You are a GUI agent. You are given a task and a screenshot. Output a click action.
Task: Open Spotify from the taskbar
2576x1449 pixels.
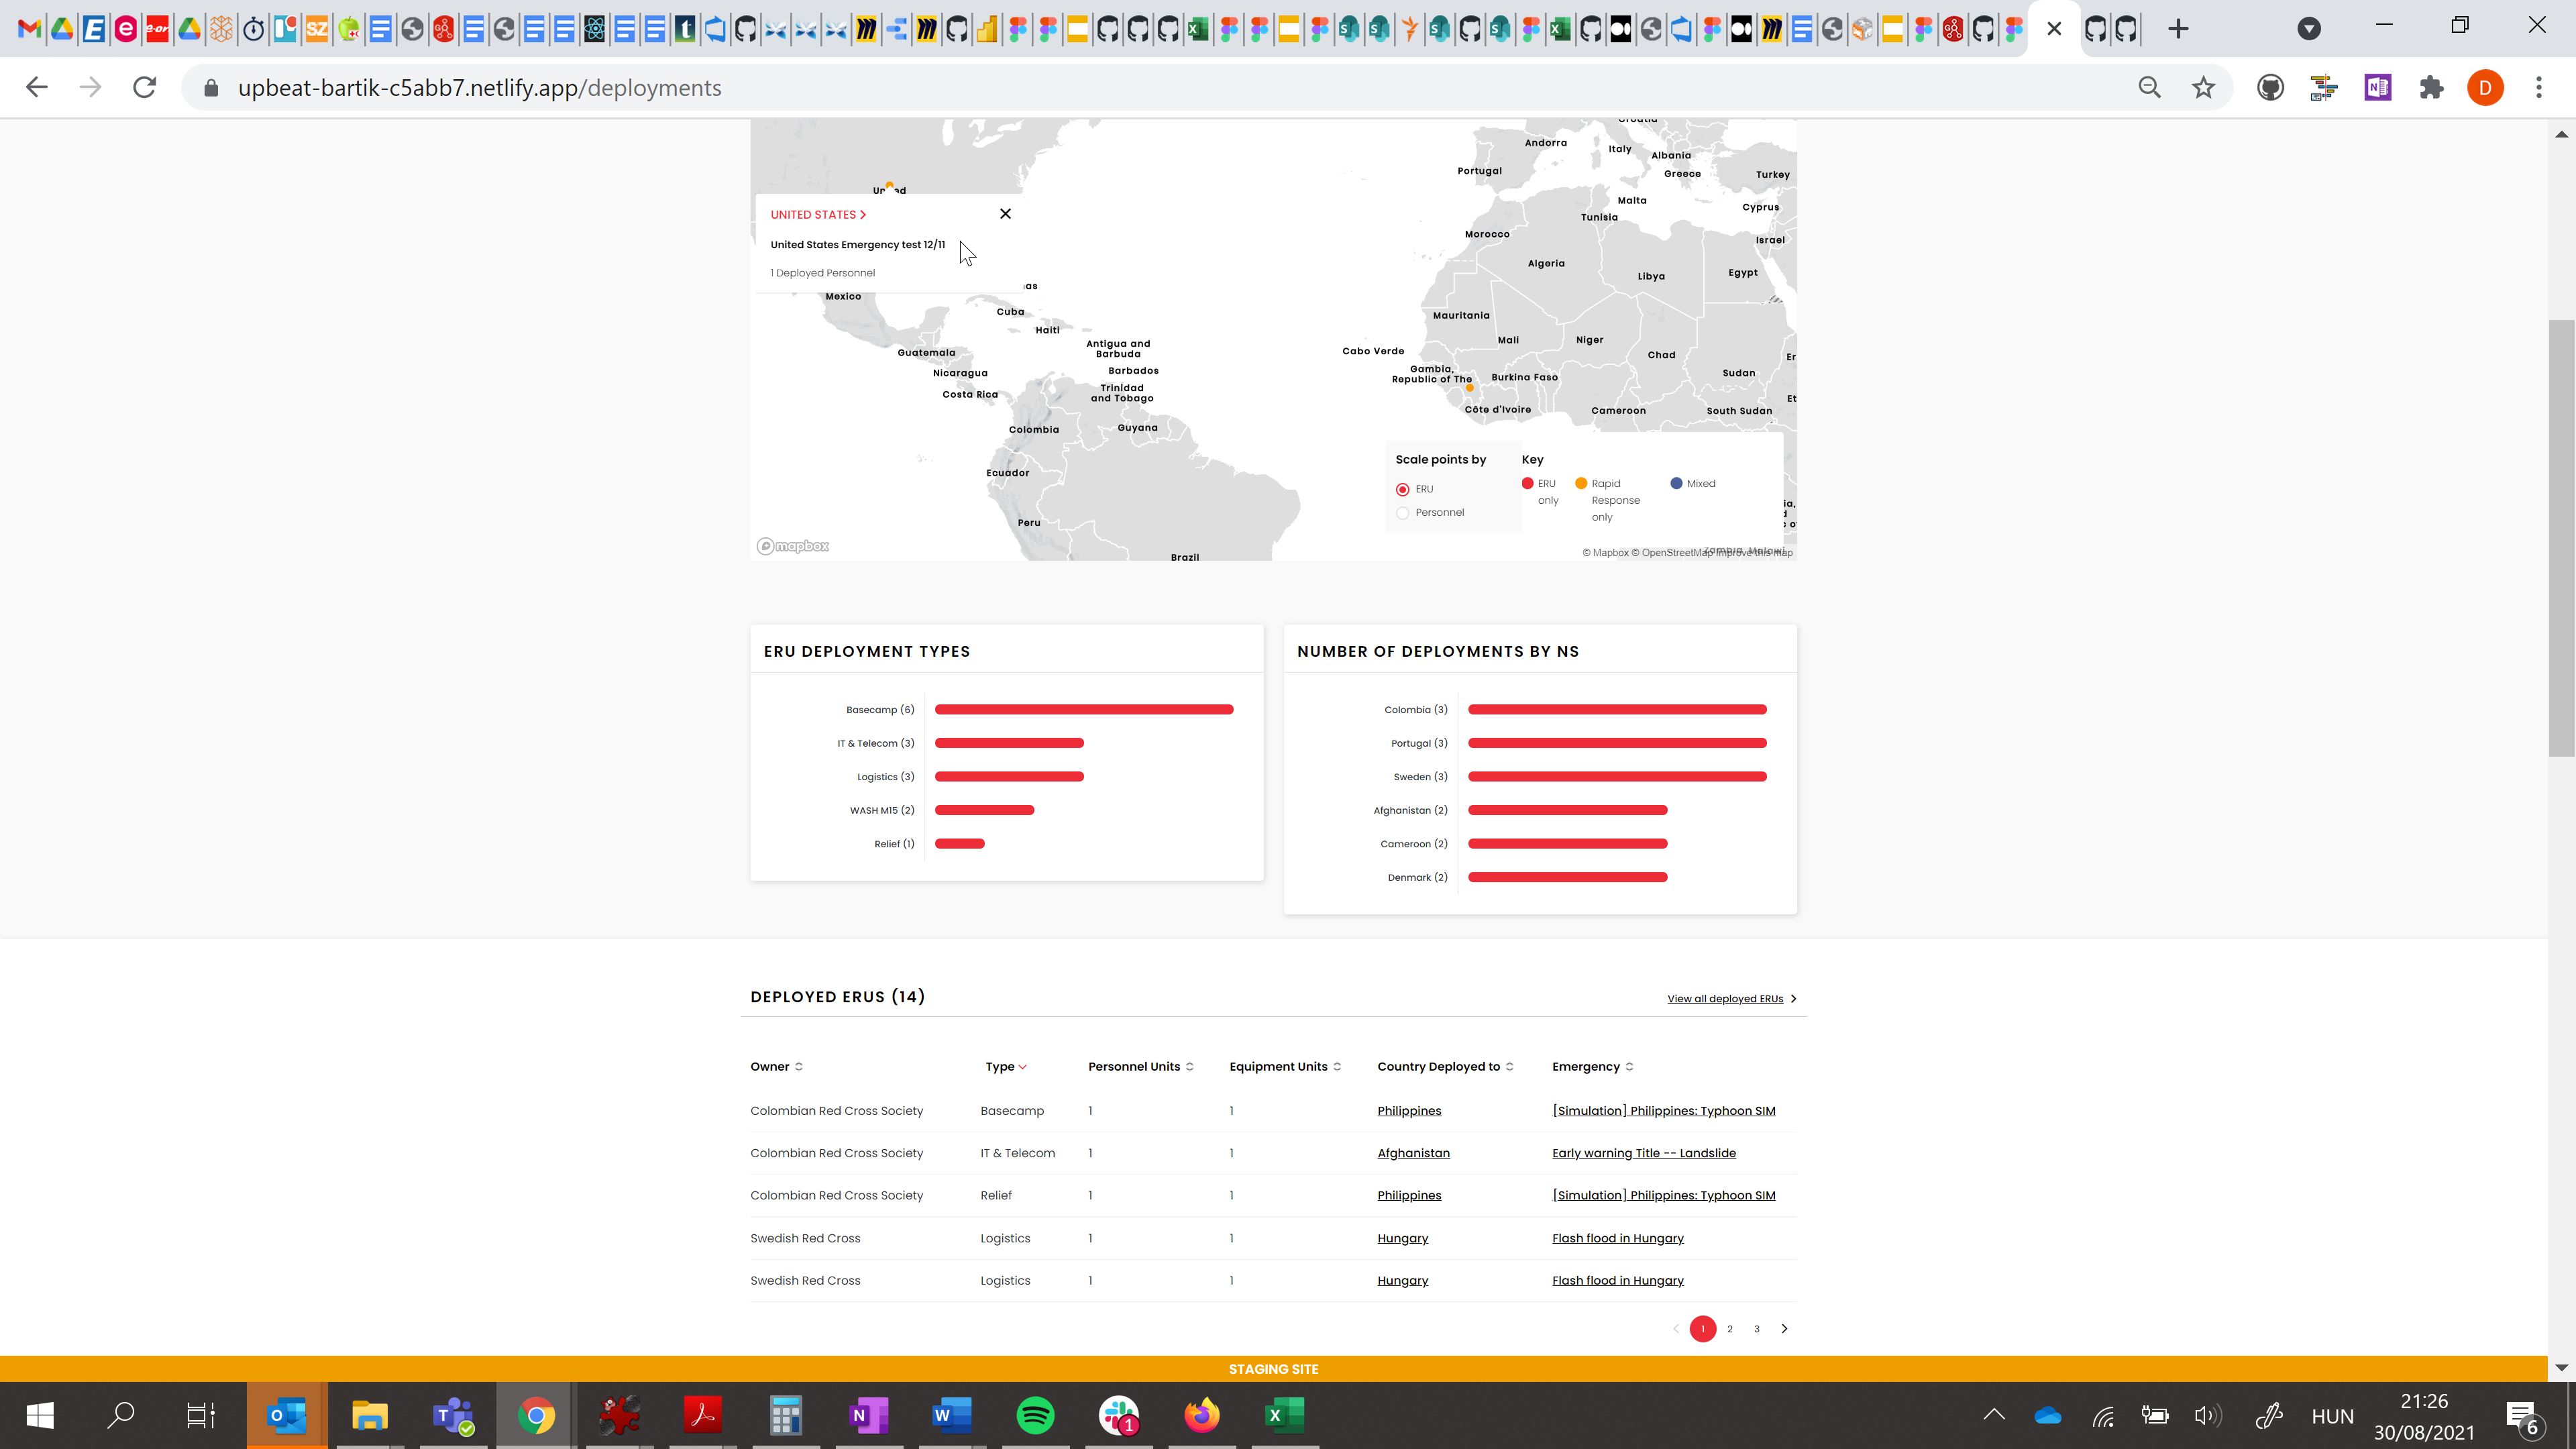tap(1035, 1415)
